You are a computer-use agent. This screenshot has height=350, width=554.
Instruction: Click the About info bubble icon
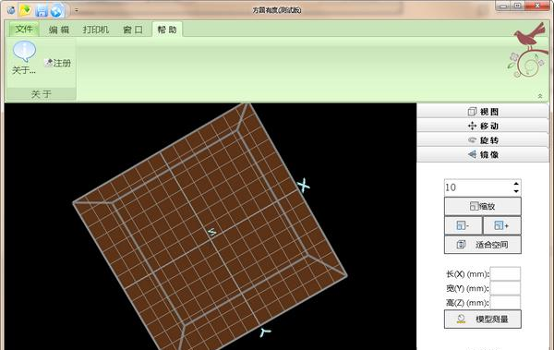tap(24, 52)
